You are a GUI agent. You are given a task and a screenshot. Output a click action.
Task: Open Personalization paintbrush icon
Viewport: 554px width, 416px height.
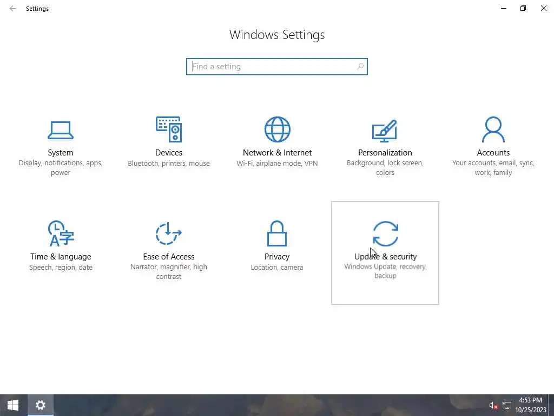[385, 131]
